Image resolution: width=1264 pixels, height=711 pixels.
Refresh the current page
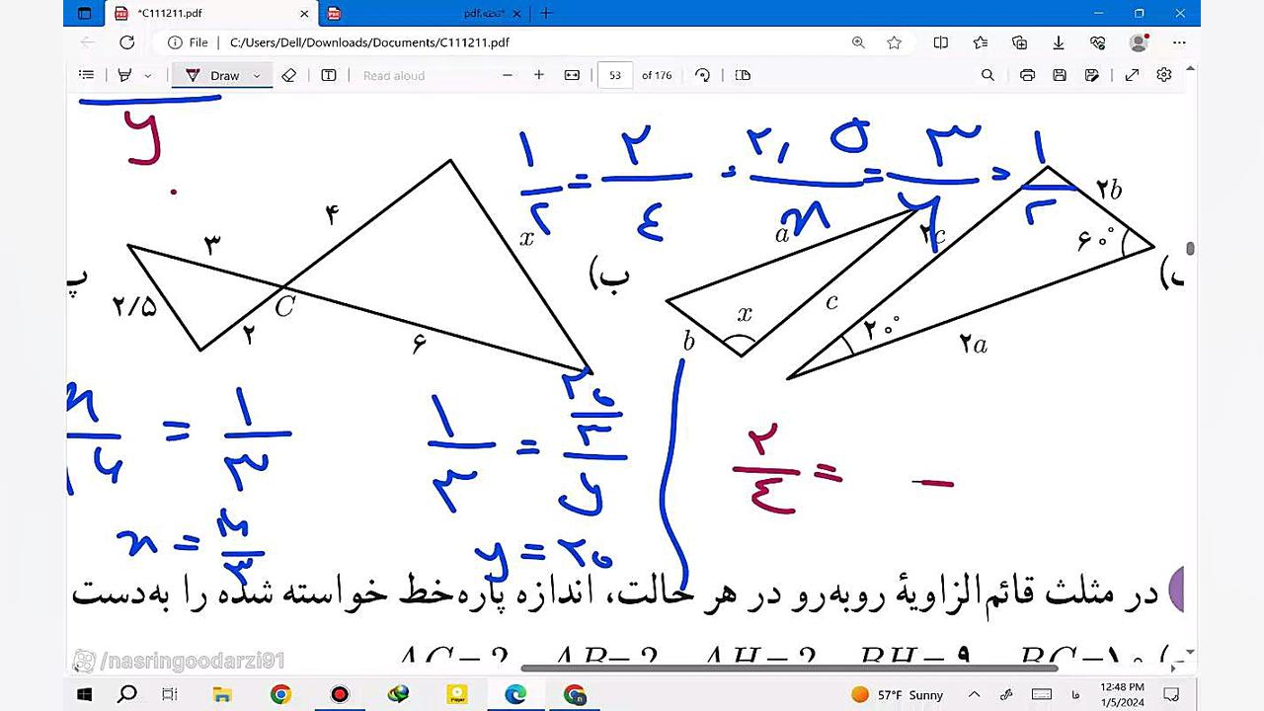[x=126, y=42]
